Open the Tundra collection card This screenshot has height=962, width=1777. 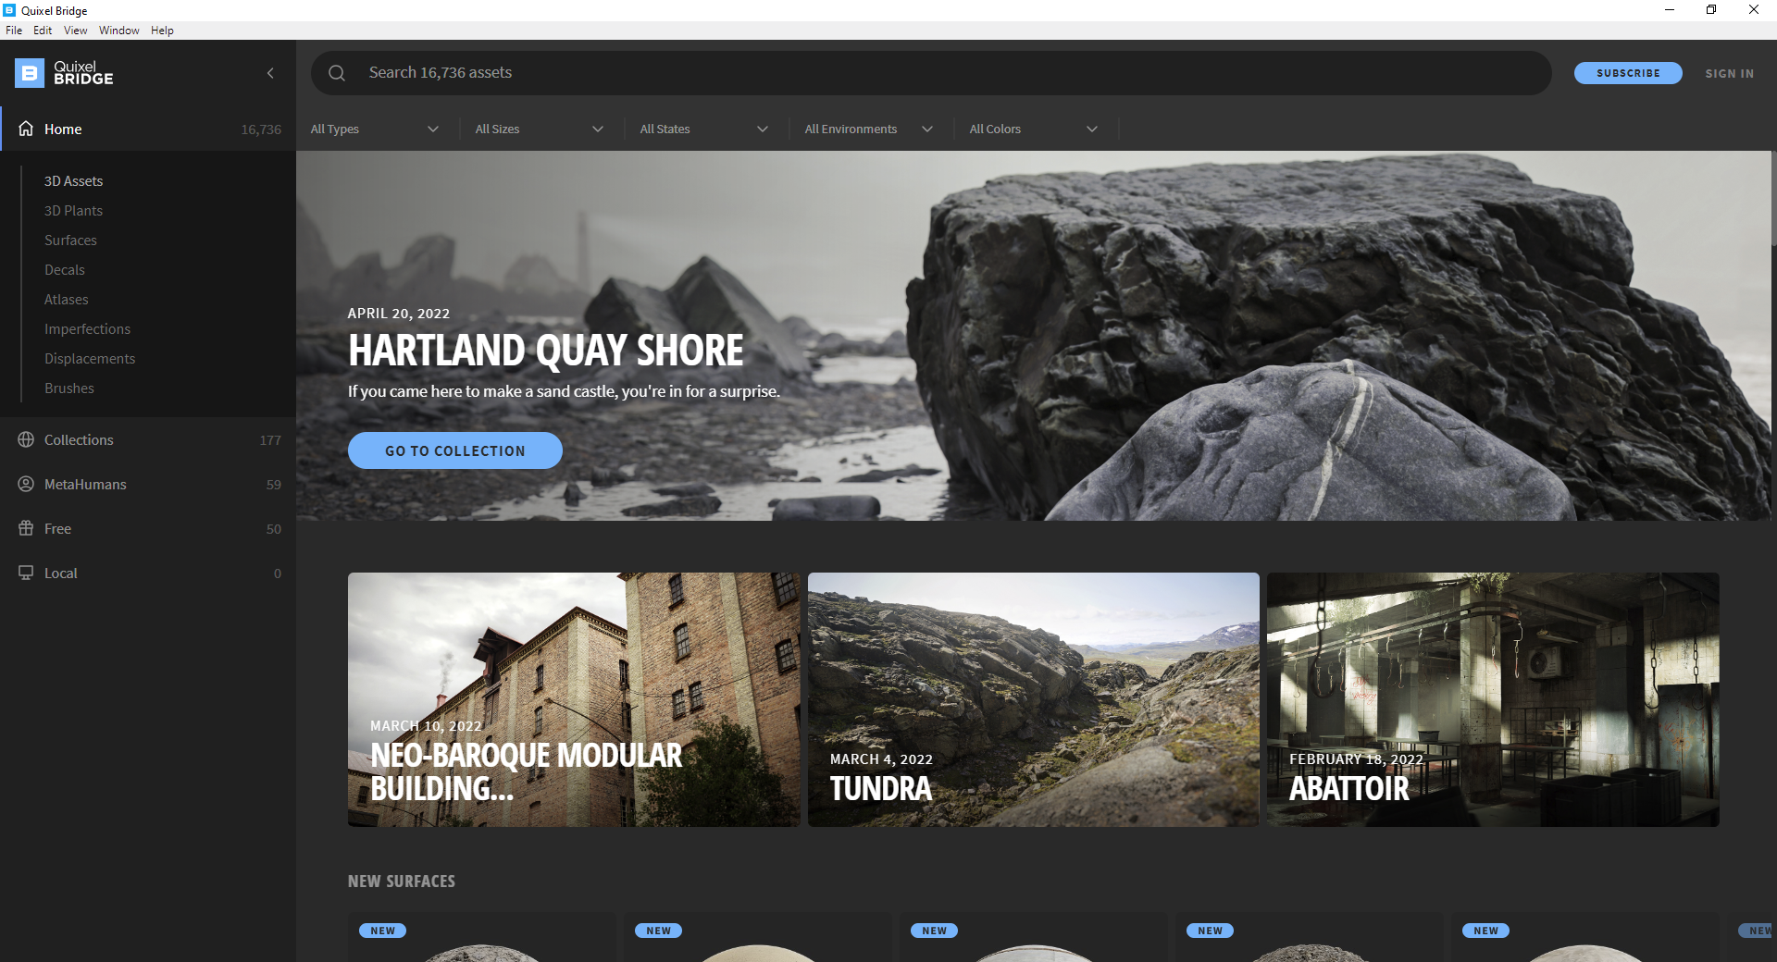point(1034,699)
